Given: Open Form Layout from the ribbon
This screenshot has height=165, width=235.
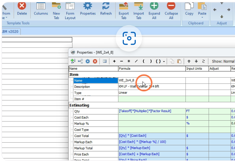Looking at the screenshot, I should pyautogui.click(x=70, y=9).
